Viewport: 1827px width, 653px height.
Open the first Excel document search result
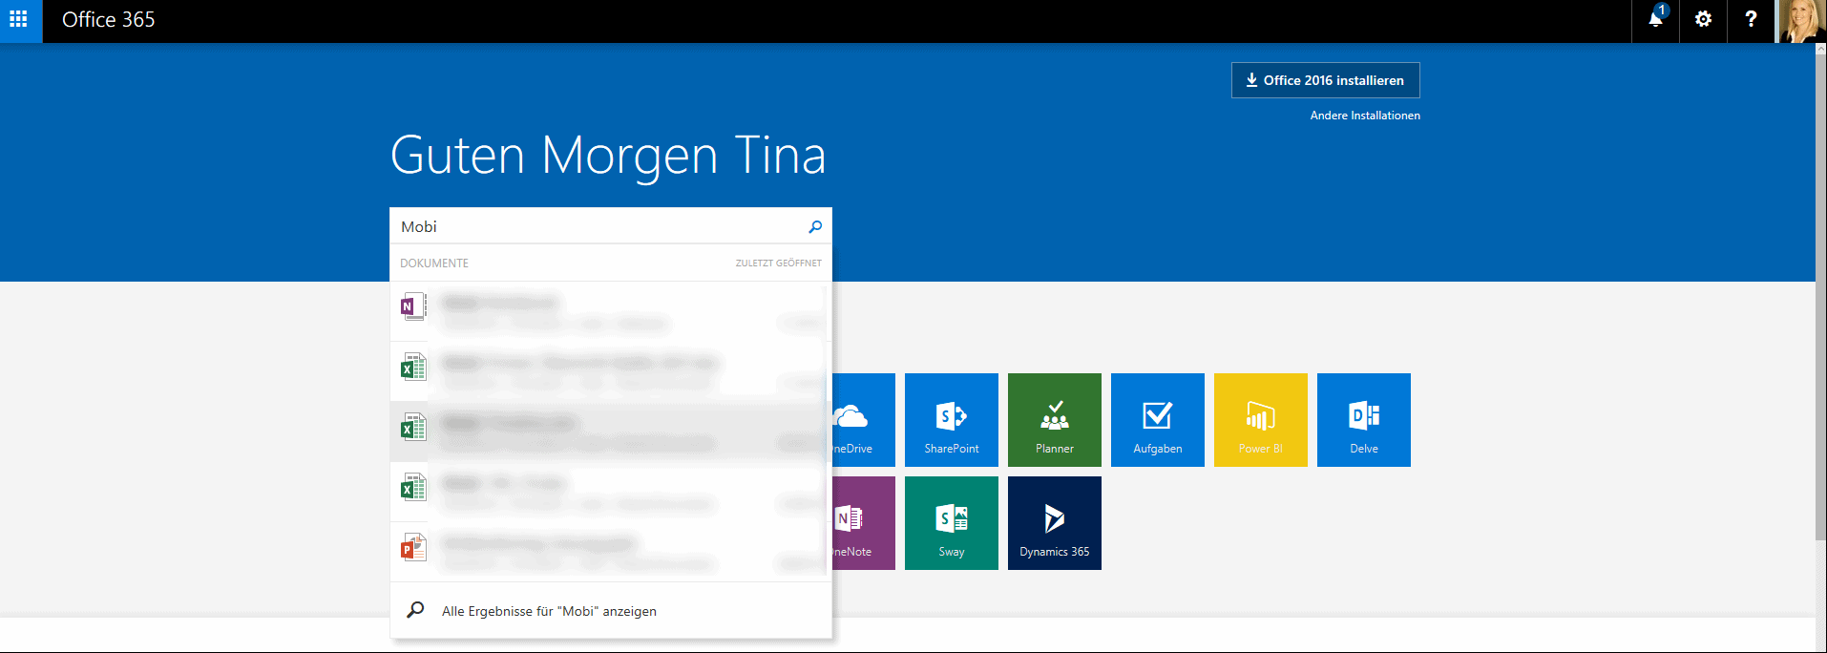click(x=611, y=372)
